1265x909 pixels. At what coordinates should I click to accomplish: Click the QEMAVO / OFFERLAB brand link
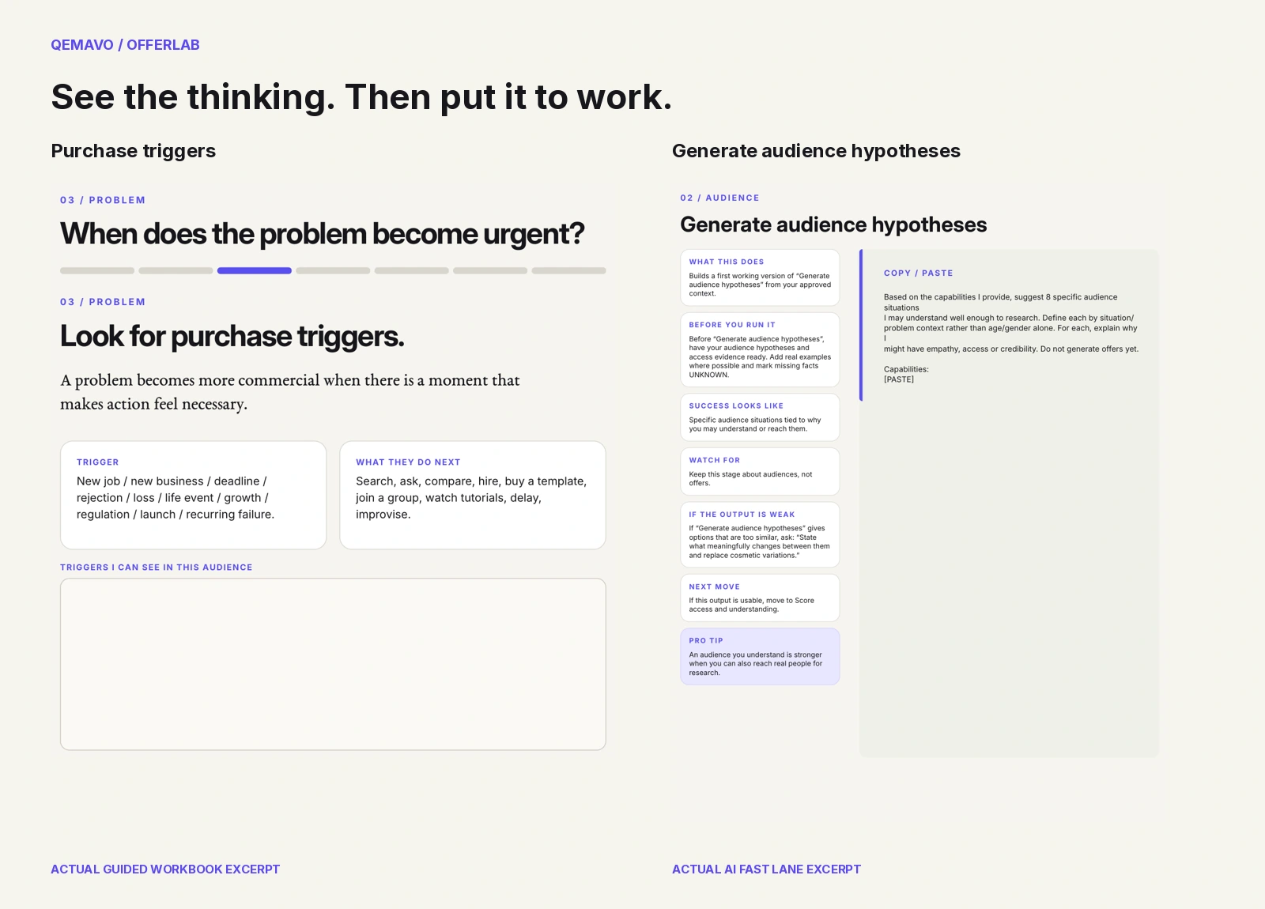[x=125, y=45]
